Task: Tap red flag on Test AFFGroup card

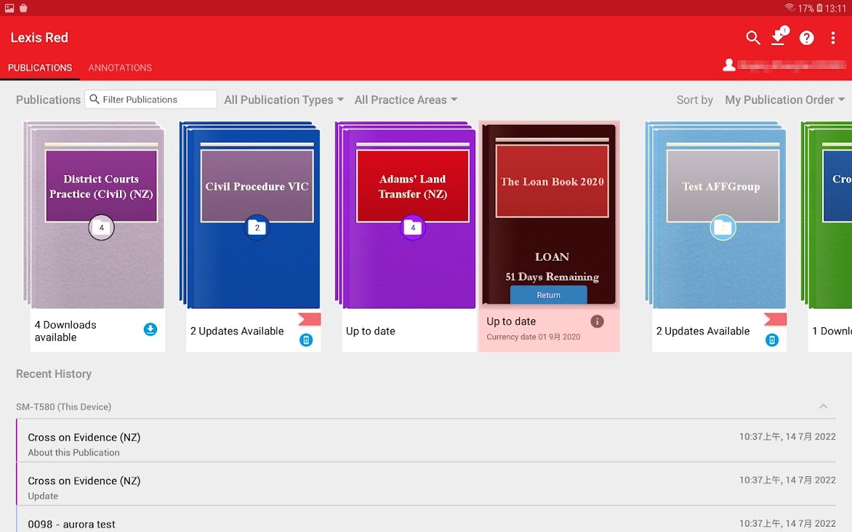Action: tap(775, 320)
